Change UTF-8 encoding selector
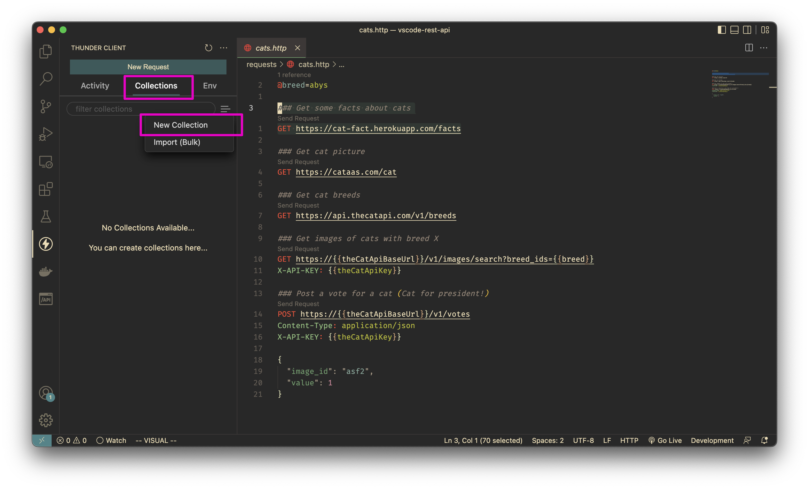Image resolution: width=809 pixels, height=489 pixels. [583, 440]
